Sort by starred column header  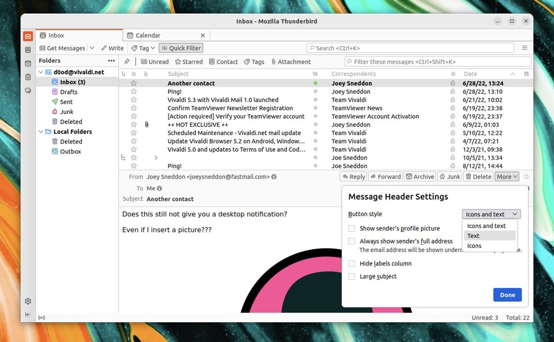tap(134, 74)
